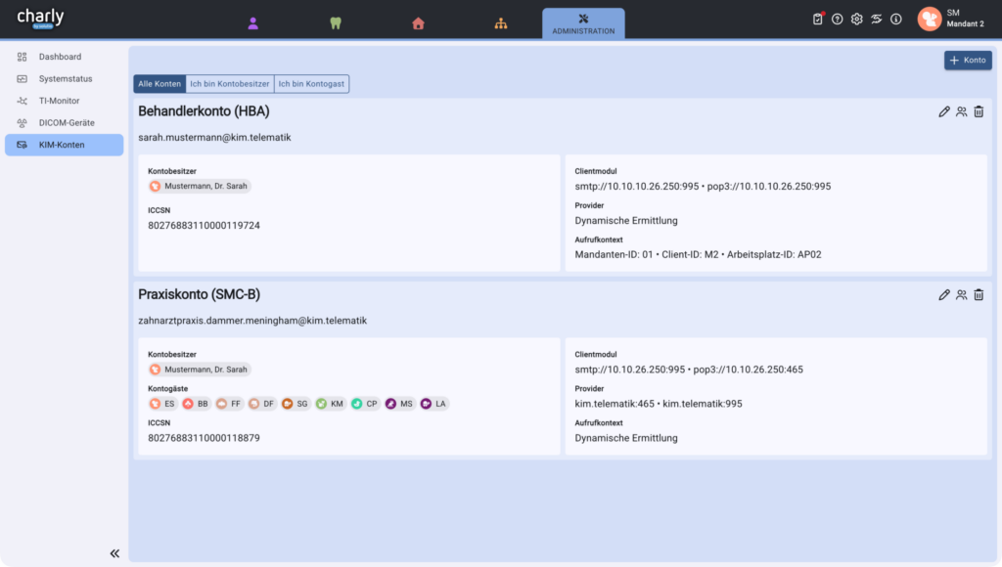Click the 'KM' guest chip in Kontogäste
Image resolution: width=1002 pixels, height=567 pixels.
pos(330,404)
